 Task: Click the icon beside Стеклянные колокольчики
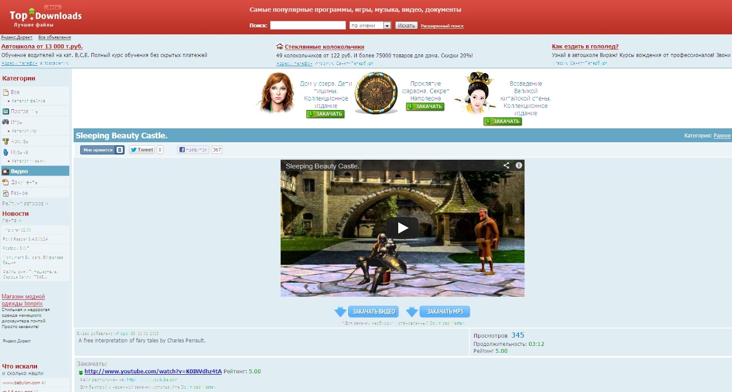pos(280,46)
